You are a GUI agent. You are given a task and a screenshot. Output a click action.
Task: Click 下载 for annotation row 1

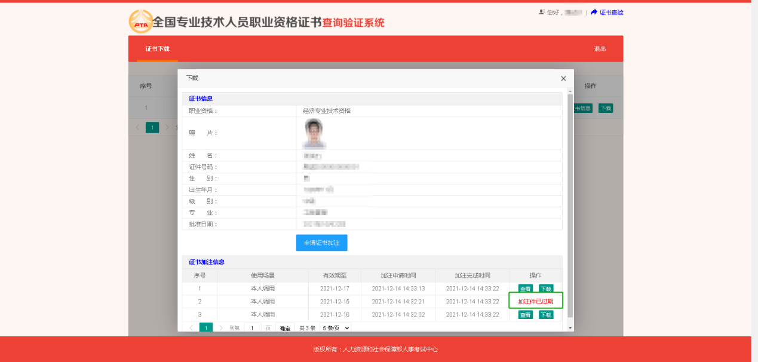(x=546, y=288)
